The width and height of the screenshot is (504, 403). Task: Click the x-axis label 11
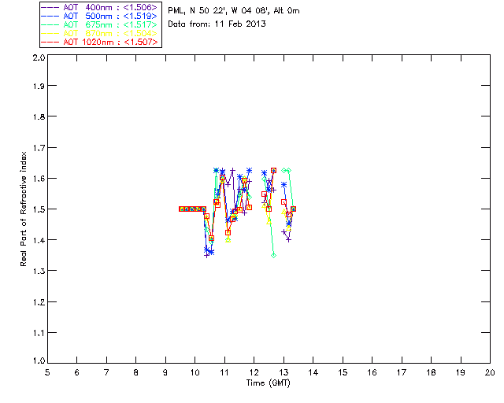(224, 372)
